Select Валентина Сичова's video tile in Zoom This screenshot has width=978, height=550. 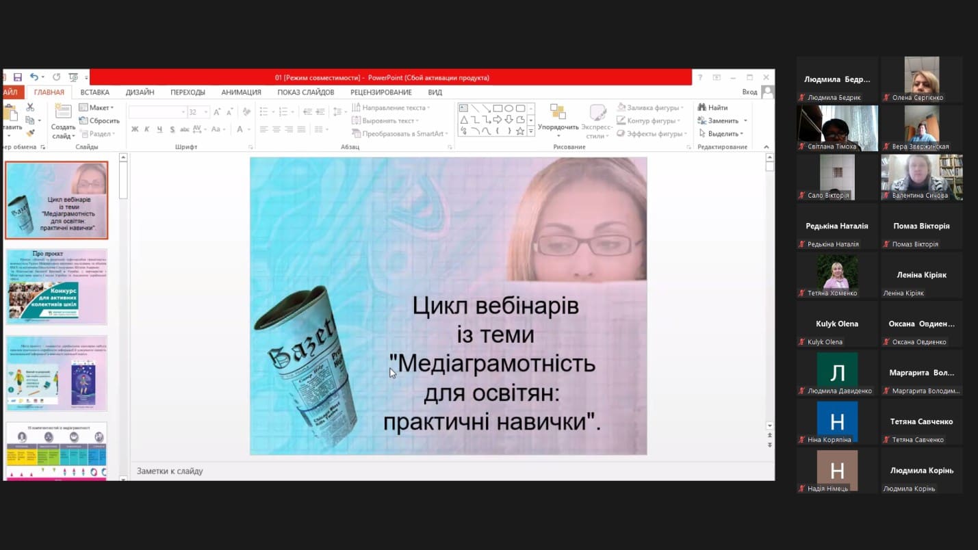tap(922, 177)
